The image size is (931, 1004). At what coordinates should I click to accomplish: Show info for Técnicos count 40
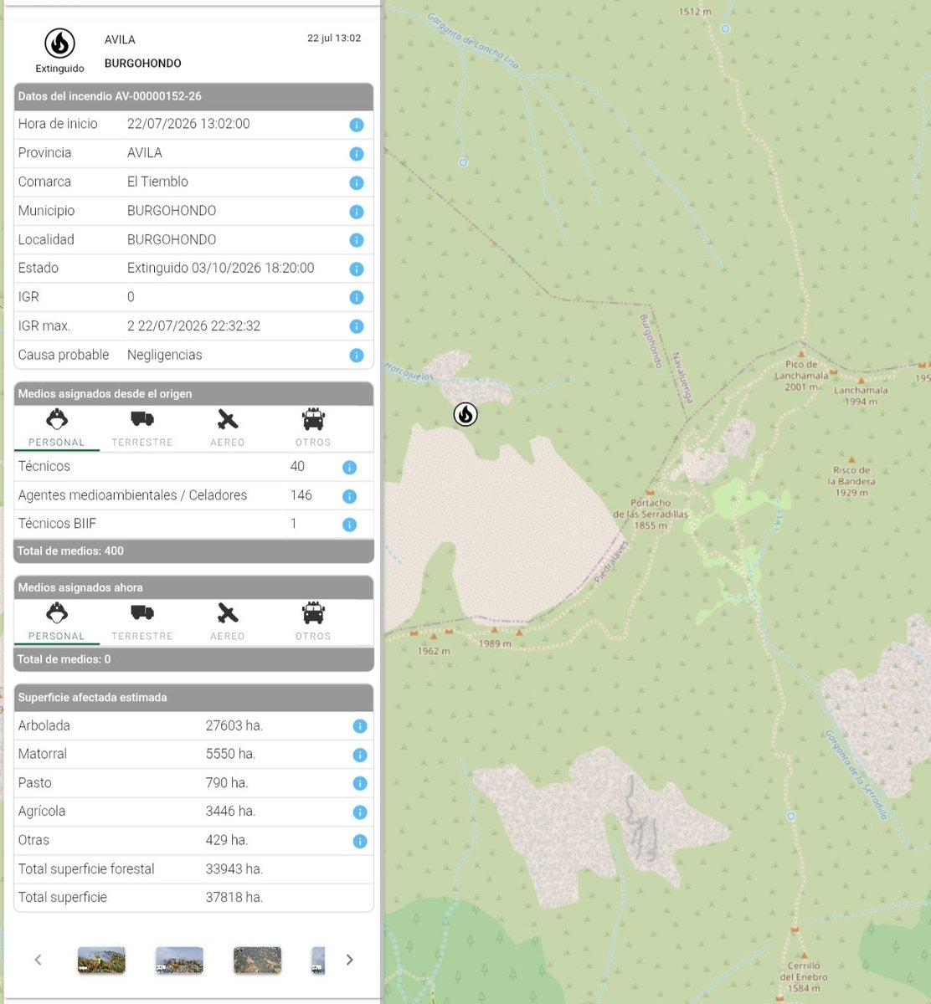click(x=349, y=468)
